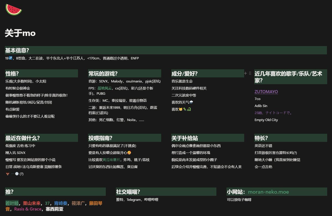Click the line 偶尔会画点像素画但都是小东西
332x216 pixels.
coord(196,146)
